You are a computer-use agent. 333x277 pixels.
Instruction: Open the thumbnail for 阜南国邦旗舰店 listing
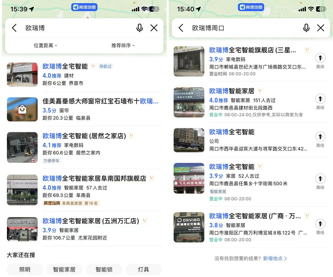22,190
